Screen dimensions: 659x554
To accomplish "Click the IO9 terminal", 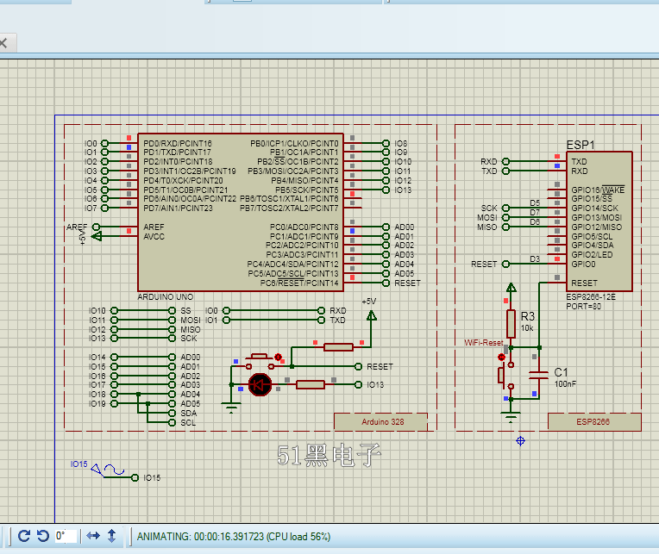I will (386, 153).
